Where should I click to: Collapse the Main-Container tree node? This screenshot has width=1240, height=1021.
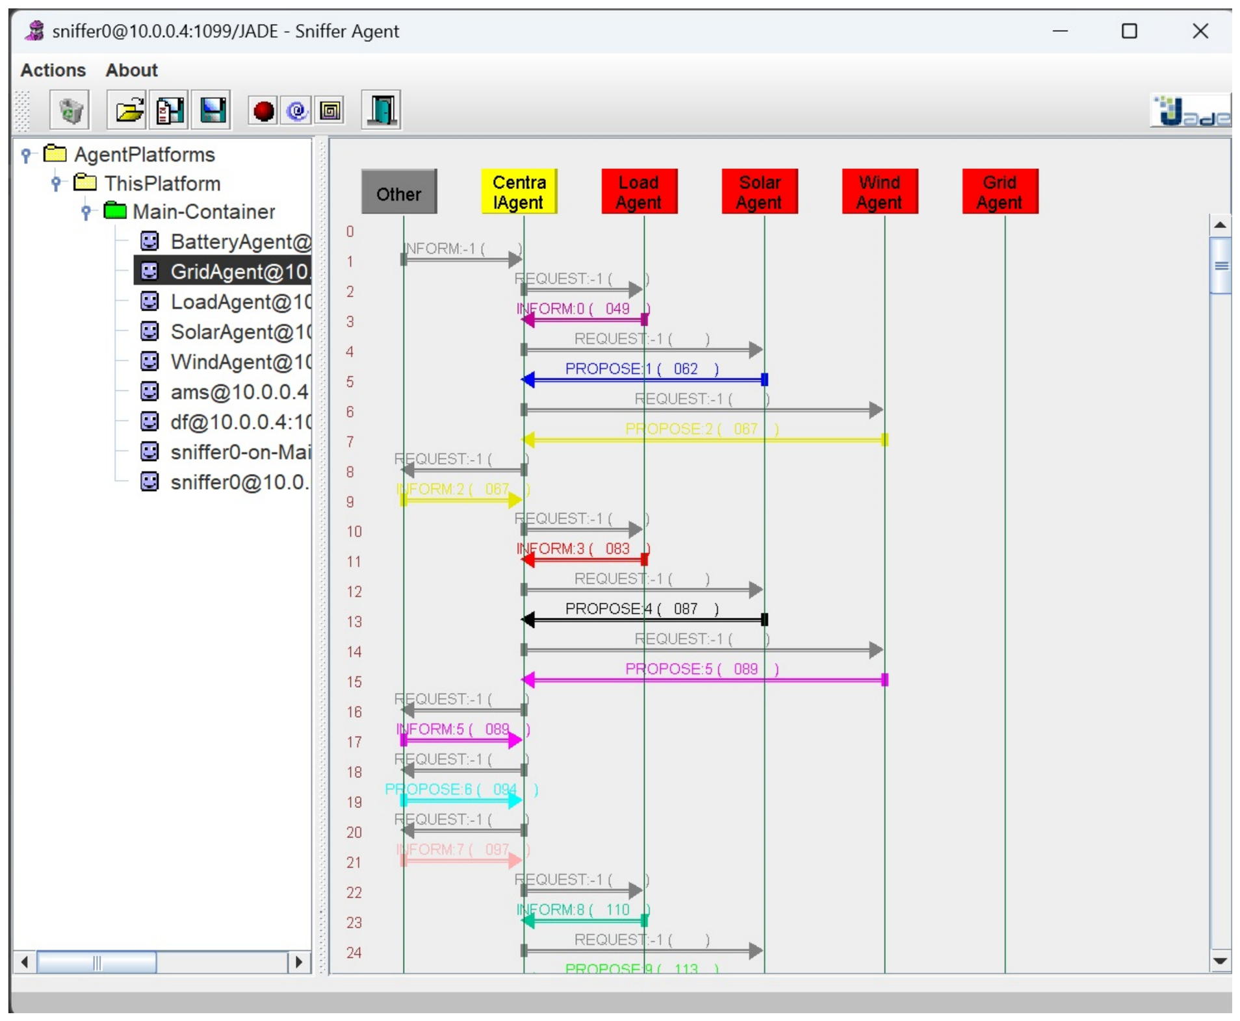(x=86, y=212)
